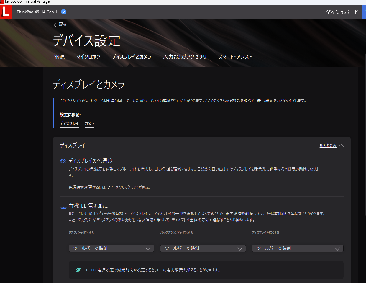Click the タスクバーを暗くする label
Screen dimensions: 366x283
(81, 233)
